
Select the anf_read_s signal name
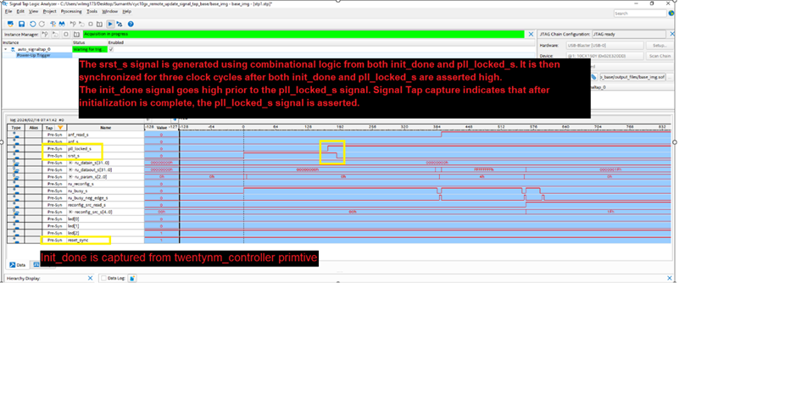pyautogui.click(x=78, y=135)
